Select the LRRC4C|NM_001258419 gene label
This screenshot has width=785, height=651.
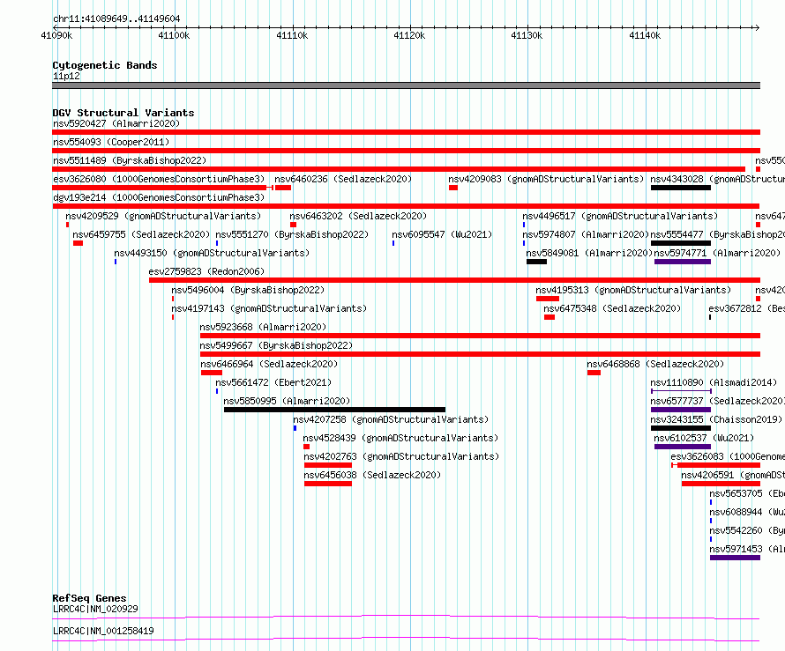(x=103, y=631)
